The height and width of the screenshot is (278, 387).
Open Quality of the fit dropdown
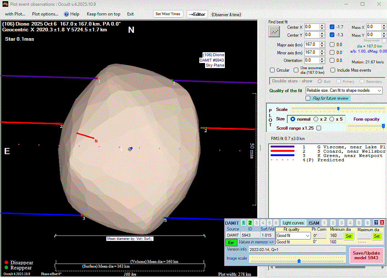[344, 91]
